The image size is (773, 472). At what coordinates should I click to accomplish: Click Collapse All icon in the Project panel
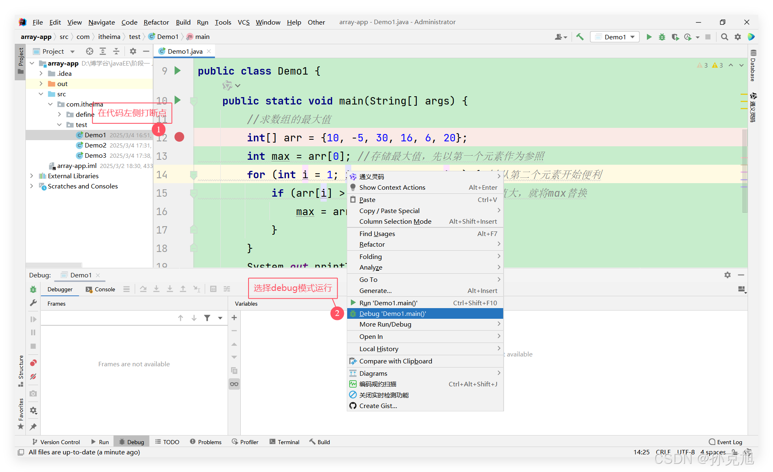click(116, 51)
